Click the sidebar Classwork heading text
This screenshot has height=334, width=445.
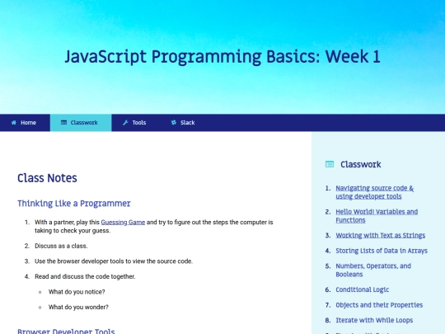coord(361,164)
